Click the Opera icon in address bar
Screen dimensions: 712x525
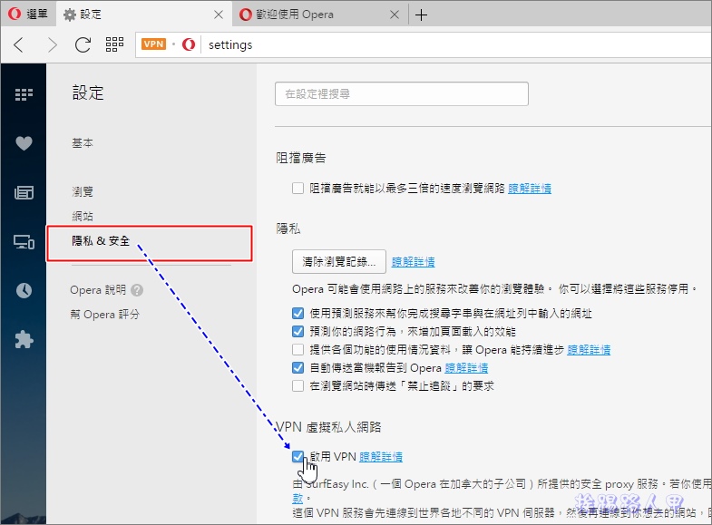click(189, 44)
